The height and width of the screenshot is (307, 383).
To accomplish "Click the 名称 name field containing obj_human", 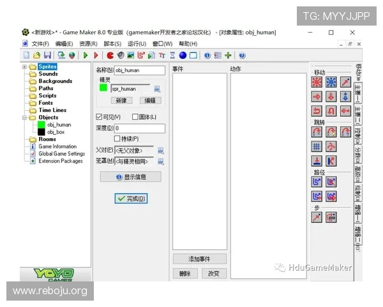I will pyautogui.click(x=139, y=70).
